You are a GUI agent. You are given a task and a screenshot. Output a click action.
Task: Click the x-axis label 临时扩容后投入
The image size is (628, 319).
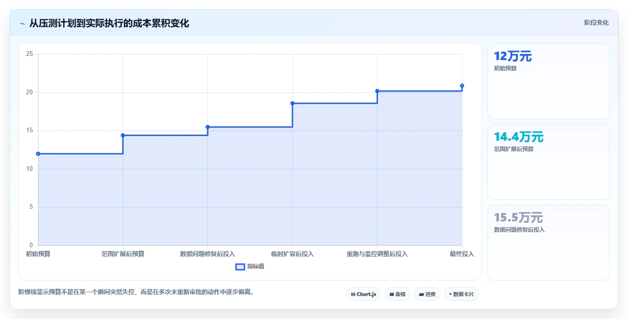pos(292,254)
